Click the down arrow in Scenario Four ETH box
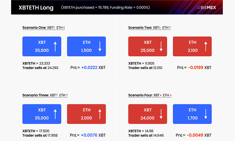 (x=206, y=114)
